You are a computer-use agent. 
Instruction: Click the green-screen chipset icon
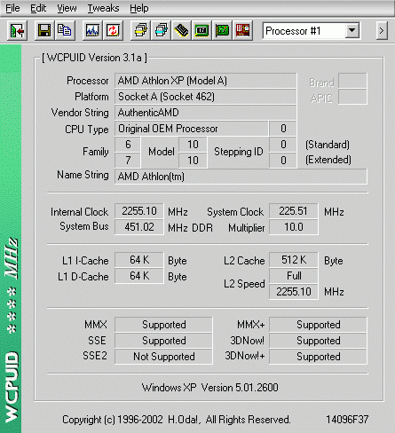pyautogui.click(x=201, y=30)
